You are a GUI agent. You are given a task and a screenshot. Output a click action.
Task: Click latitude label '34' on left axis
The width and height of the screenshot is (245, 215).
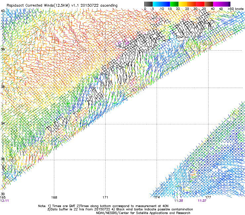coord(3,123)
